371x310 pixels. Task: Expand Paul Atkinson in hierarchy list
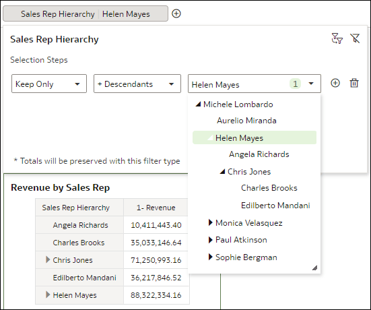point(211,240)
